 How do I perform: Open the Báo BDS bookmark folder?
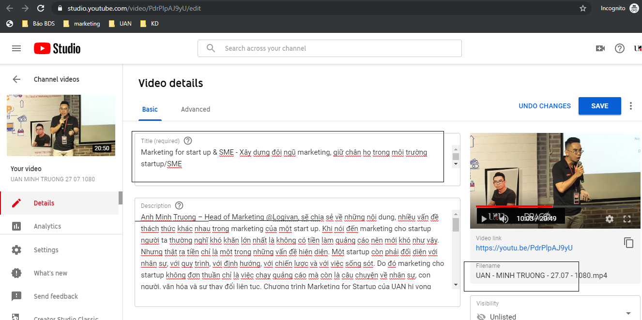38,23
